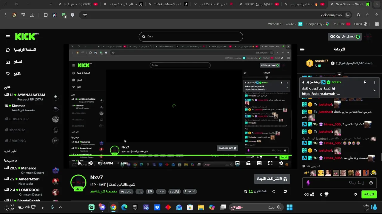The image size is (382, 214).
Task: Play the live stream
Action: pyautogui.click(x=80, y=163)
